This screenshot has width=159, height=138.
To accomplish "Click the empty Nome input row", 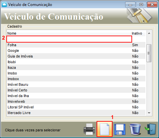I will coord(69,39).
